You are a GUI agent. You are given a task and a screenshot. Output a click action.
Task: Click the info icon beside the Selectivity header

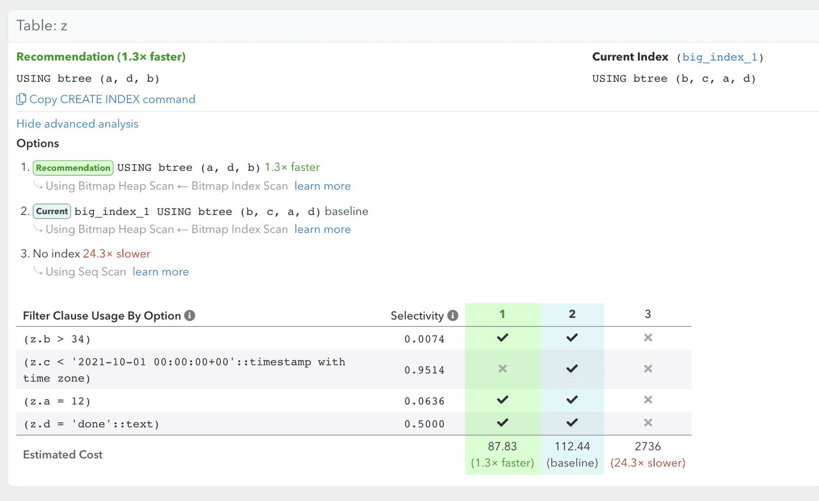pos(453,315)
